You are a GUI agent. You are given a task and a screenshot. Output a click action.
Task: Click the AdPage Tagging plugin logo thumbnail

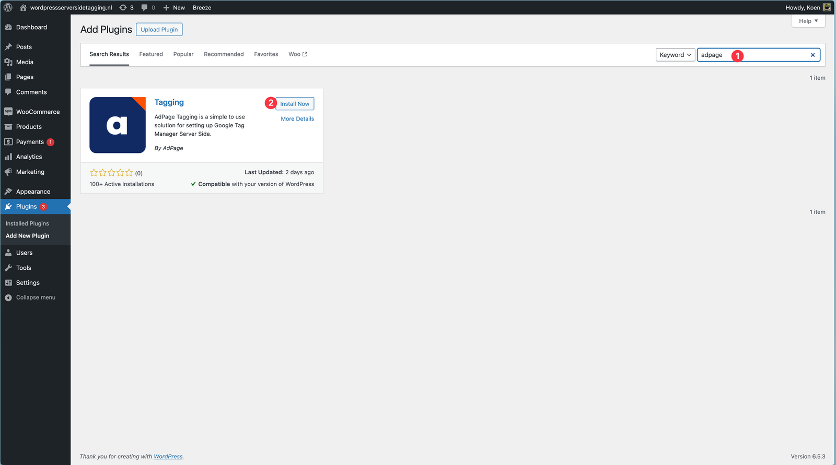(x=118, y=125)
